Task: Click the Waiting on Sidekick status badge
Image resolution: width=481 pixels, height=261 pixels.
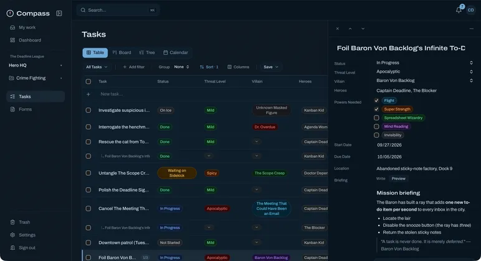Action: tap(177, 173)
